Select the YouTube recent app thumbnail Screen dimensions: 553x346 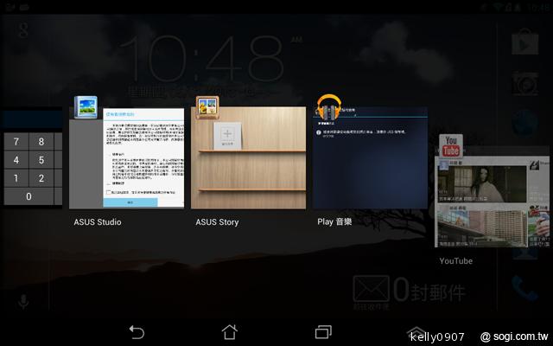point(492,202)
